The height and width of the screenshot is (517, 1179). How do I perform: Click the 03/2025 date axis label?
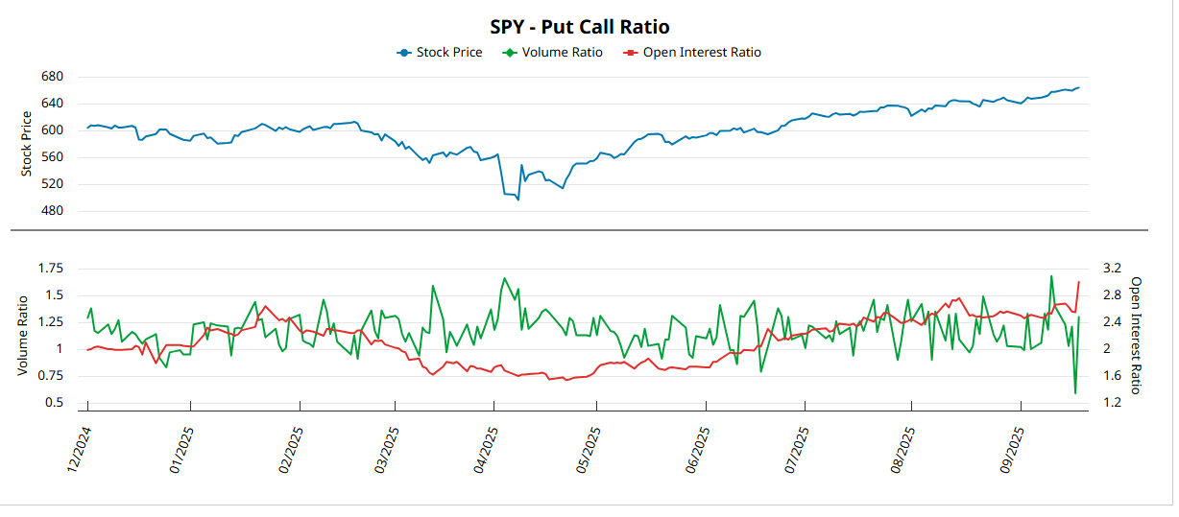pyautogui.click(x=386, y=450)
